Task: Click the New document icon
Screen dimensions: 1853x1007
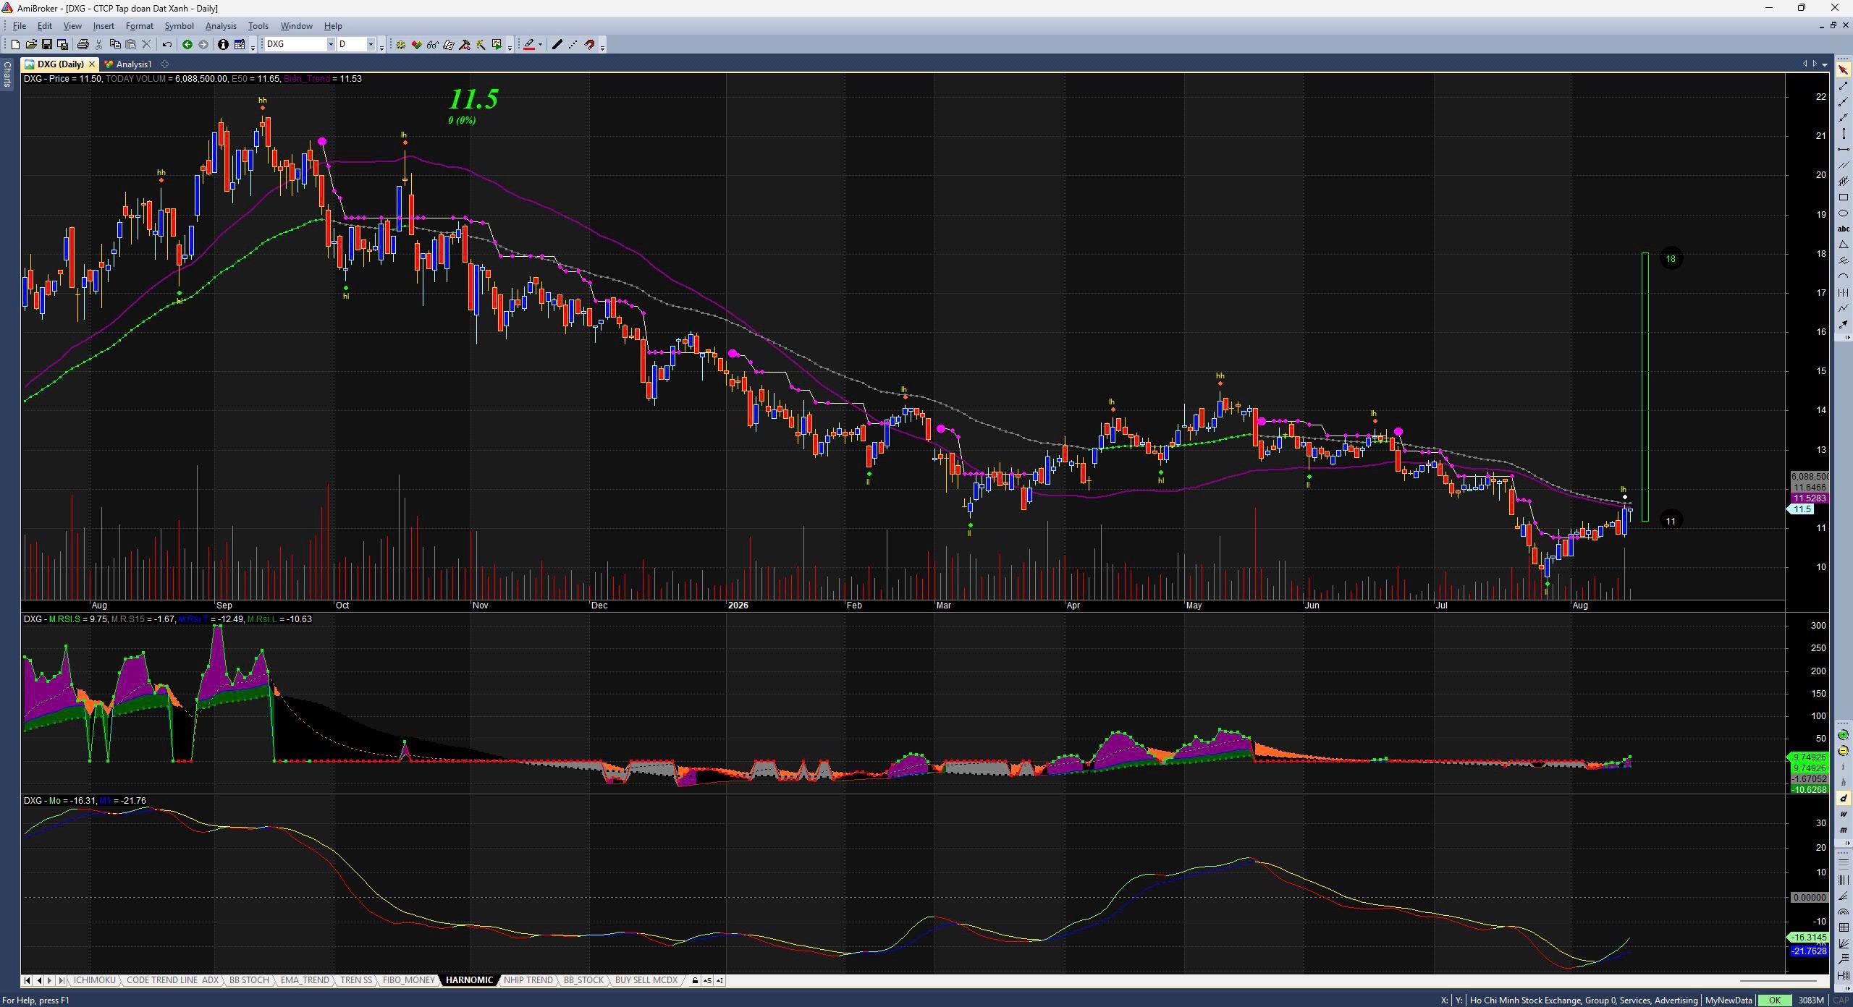Action: pyautogui.click(x=14, y=44)
